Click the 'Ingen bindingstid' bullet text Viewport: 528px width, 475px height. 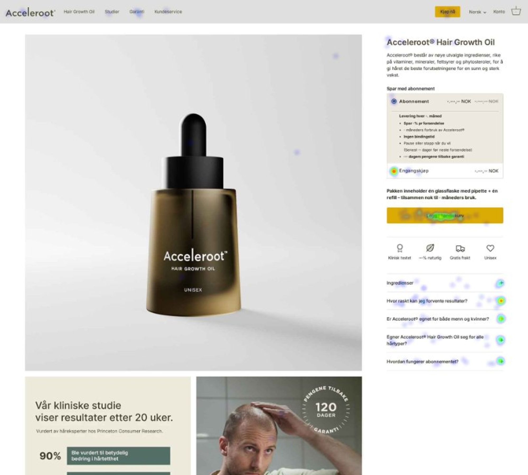pyautogui.click(x=419, y=137)
